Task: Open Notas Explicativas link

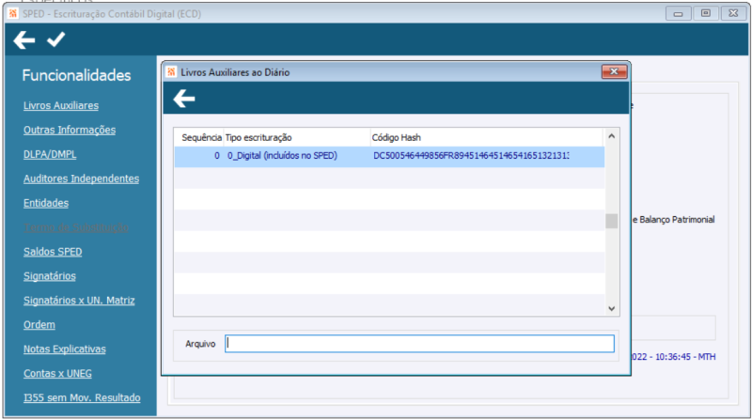Action: (x=65, y=349)
